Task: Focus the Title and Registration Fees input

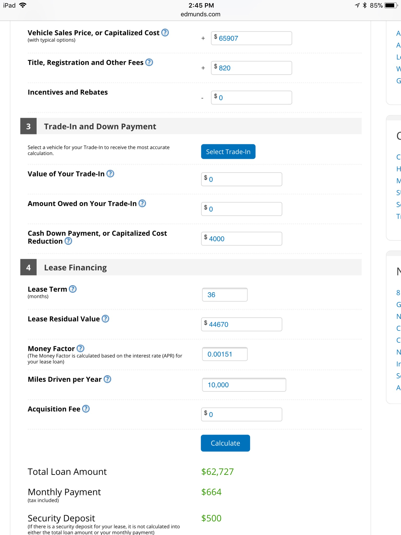Action: click(251, 68)
